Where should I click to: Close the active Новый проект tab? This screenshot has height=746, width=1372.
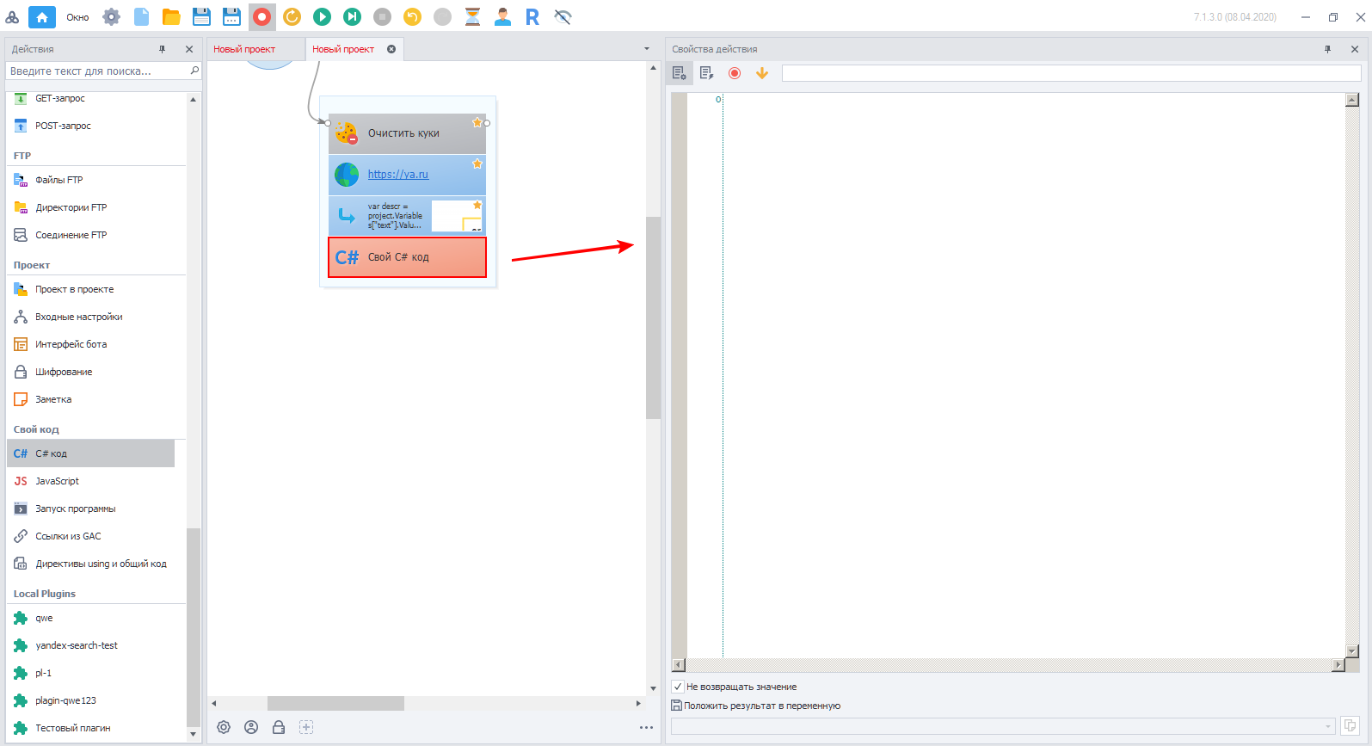tap(391, 49)
